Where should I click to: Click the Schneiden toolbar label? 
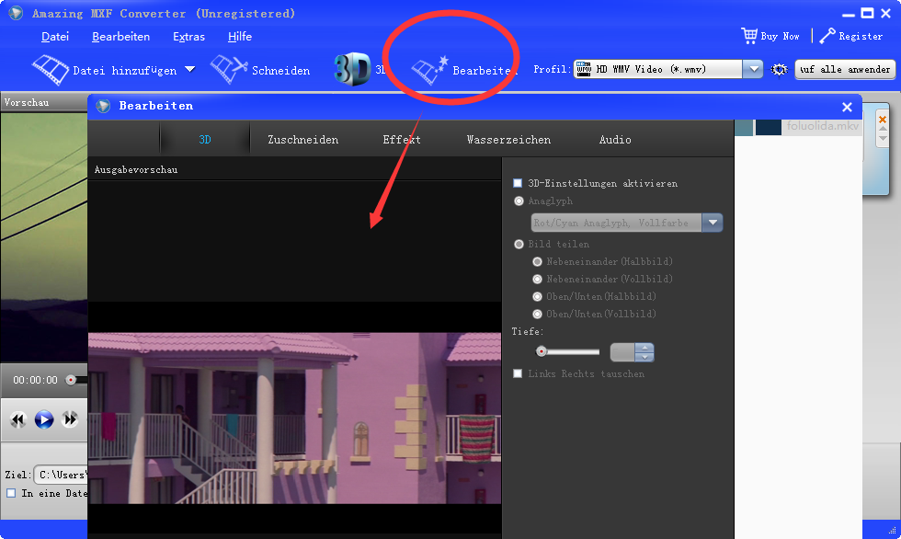[x=280, y=71]
